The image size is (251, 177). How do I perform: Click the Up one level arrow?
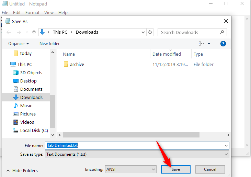pyautogui.click(x=34, y=32)
